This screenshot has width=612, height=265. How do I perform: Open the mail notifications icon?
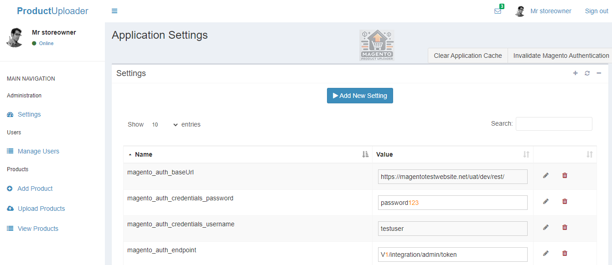point(498,11)
